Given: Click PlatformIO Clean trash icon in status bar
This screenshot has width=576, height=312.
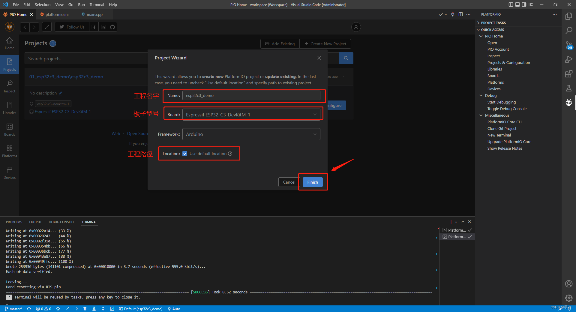Looking at the screenshot, I should [85, 309].
